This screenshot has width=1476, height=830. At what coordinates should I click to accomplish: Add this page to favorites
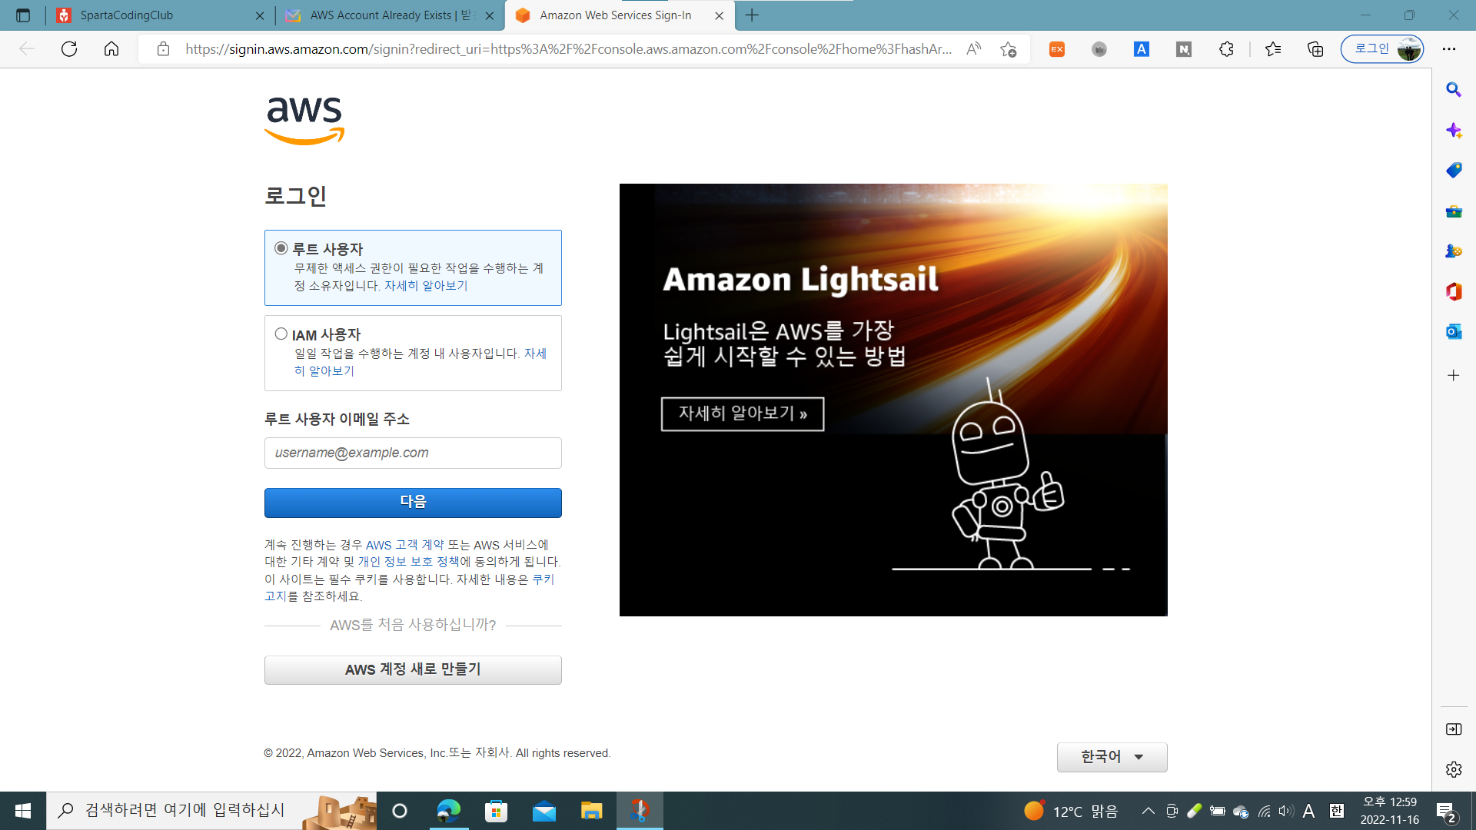(1009, 49)
